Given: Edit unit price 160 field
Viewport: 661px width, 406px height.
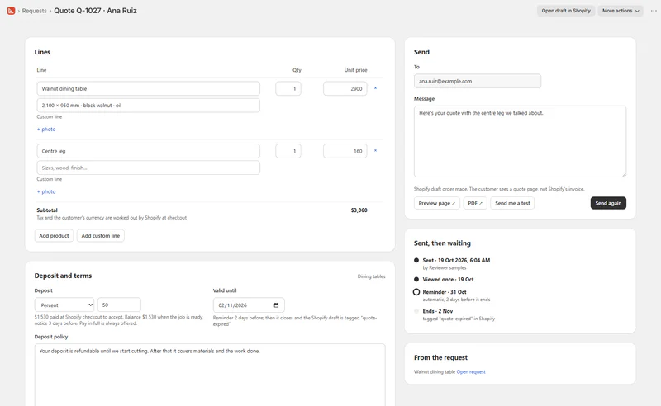Looking at the screenshot, I should (x=345, y=151).
